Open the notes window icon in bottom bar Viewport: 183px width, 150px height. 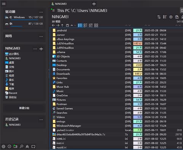[x=33, y=147]
